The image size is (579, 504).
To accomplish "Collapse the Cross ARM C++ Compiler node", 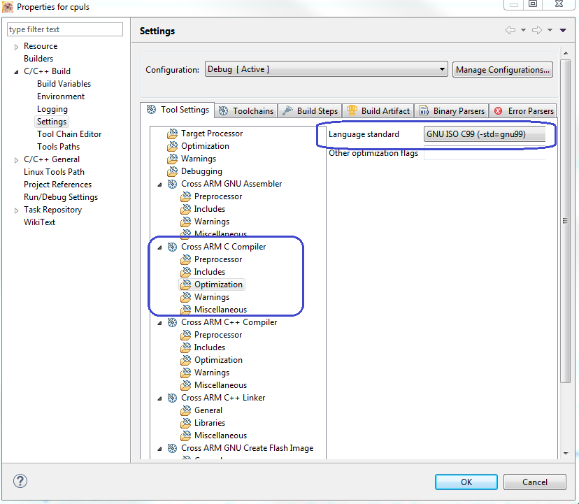I will 159,323.
